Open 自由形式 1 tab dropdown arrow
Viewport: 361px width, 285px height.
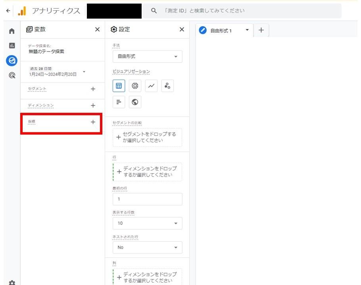[x=247, y=30]
